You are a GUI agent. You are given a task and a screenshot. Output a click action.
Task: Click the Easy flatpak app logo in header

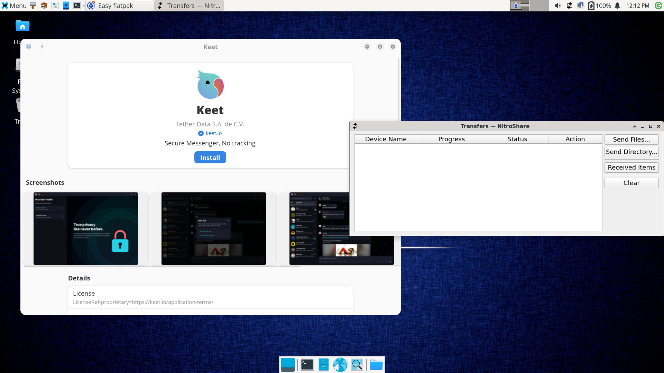(x=29, y=47)
